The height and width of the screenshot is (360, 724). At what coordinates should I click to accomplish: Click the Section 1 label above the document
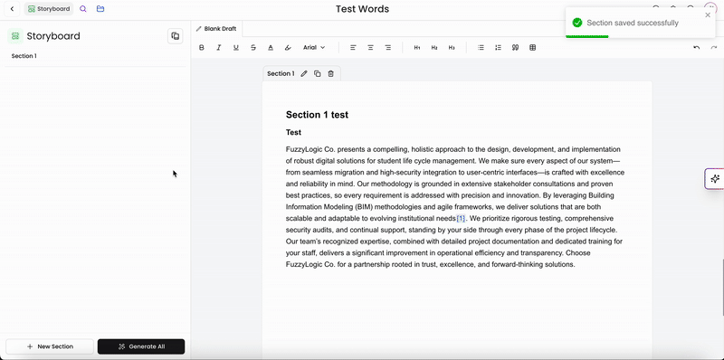[x=281, y=73]
